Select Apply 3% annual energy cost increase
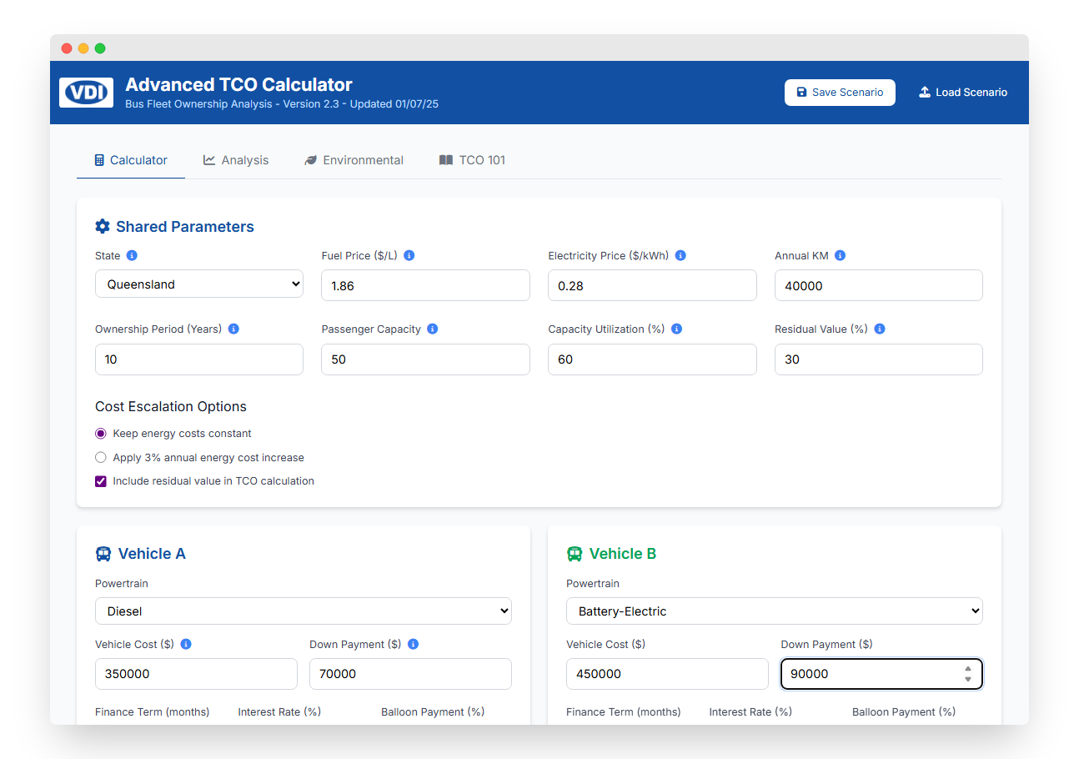 coord(101,458)
